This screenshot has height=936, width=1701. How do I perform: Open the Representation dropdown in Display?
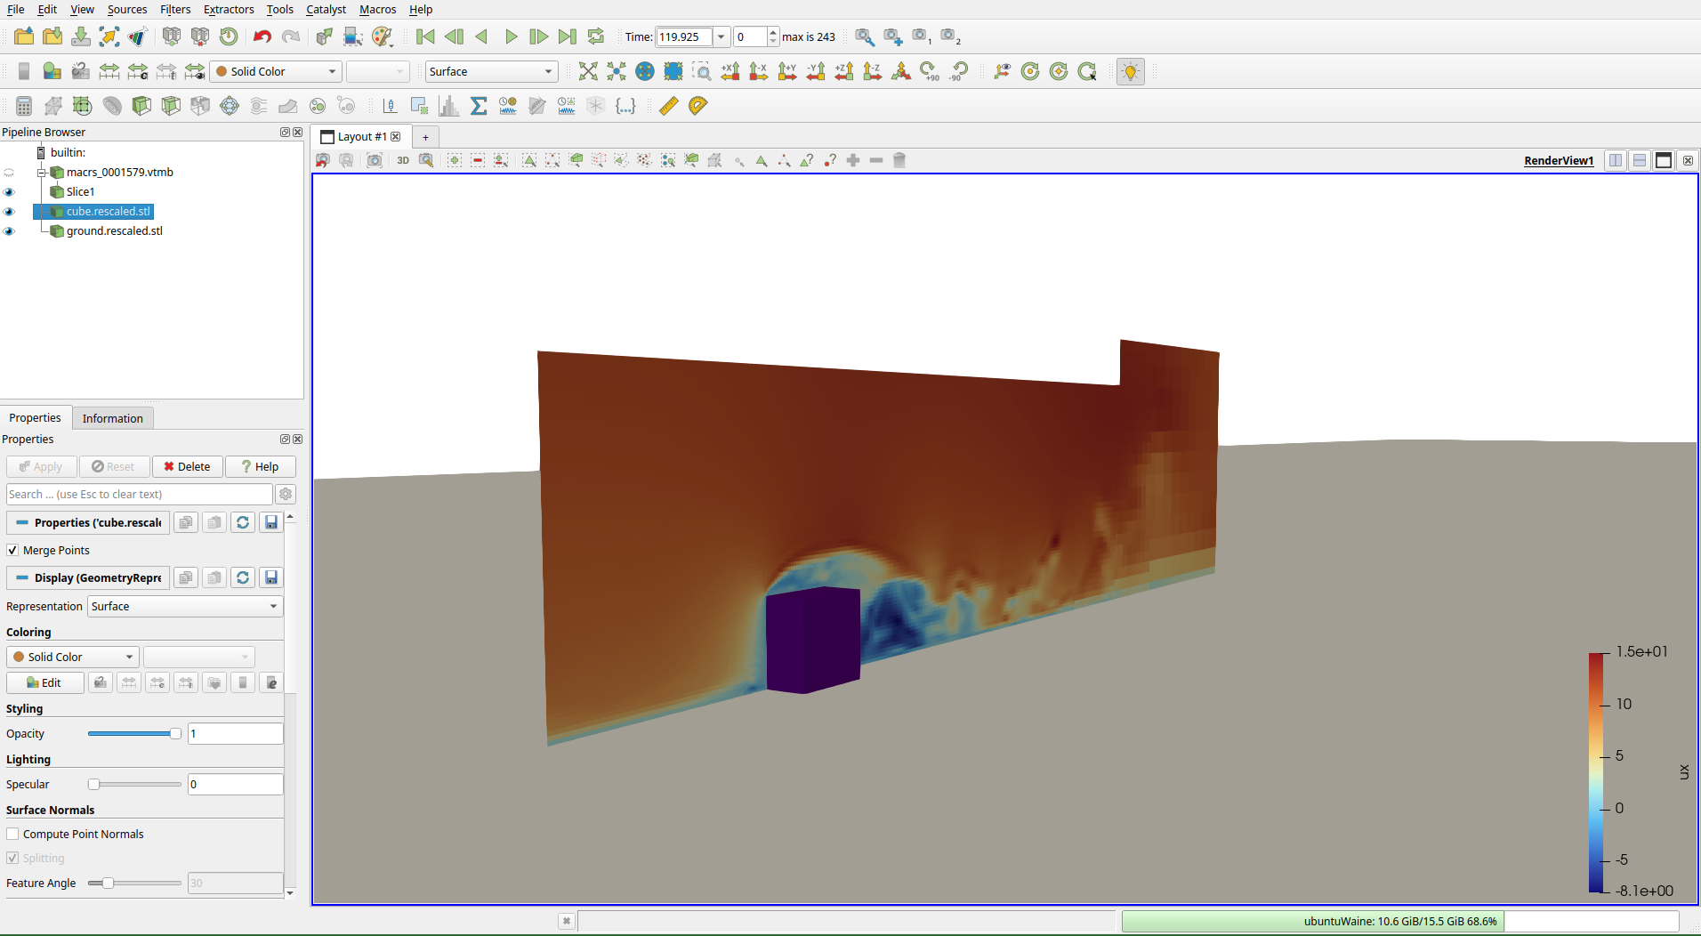(x=184, y=606)
